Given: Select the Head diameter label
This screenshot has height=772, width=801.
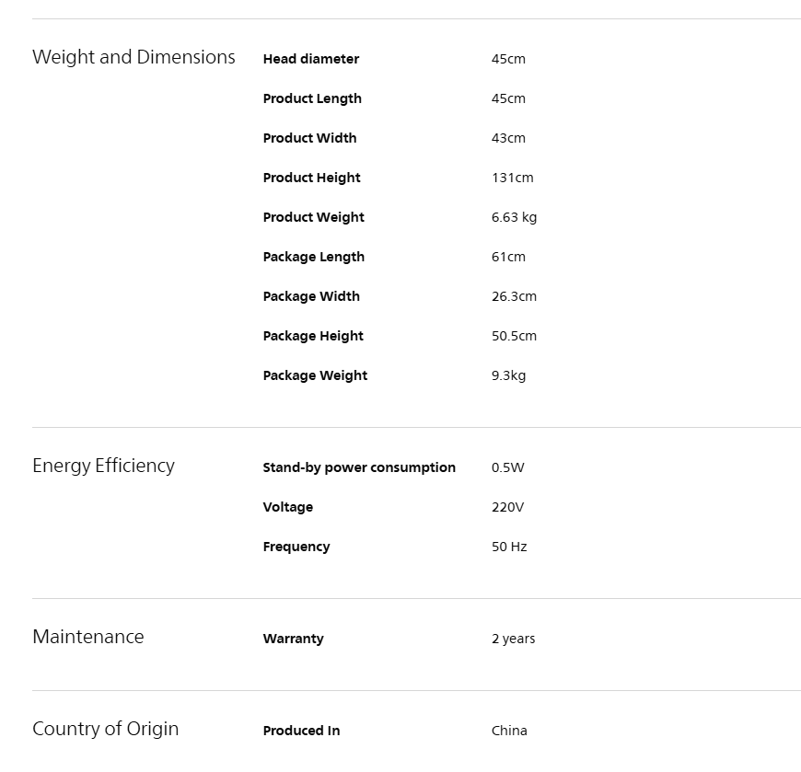Looking at the screenshot, I should click(x=311, y=59).
